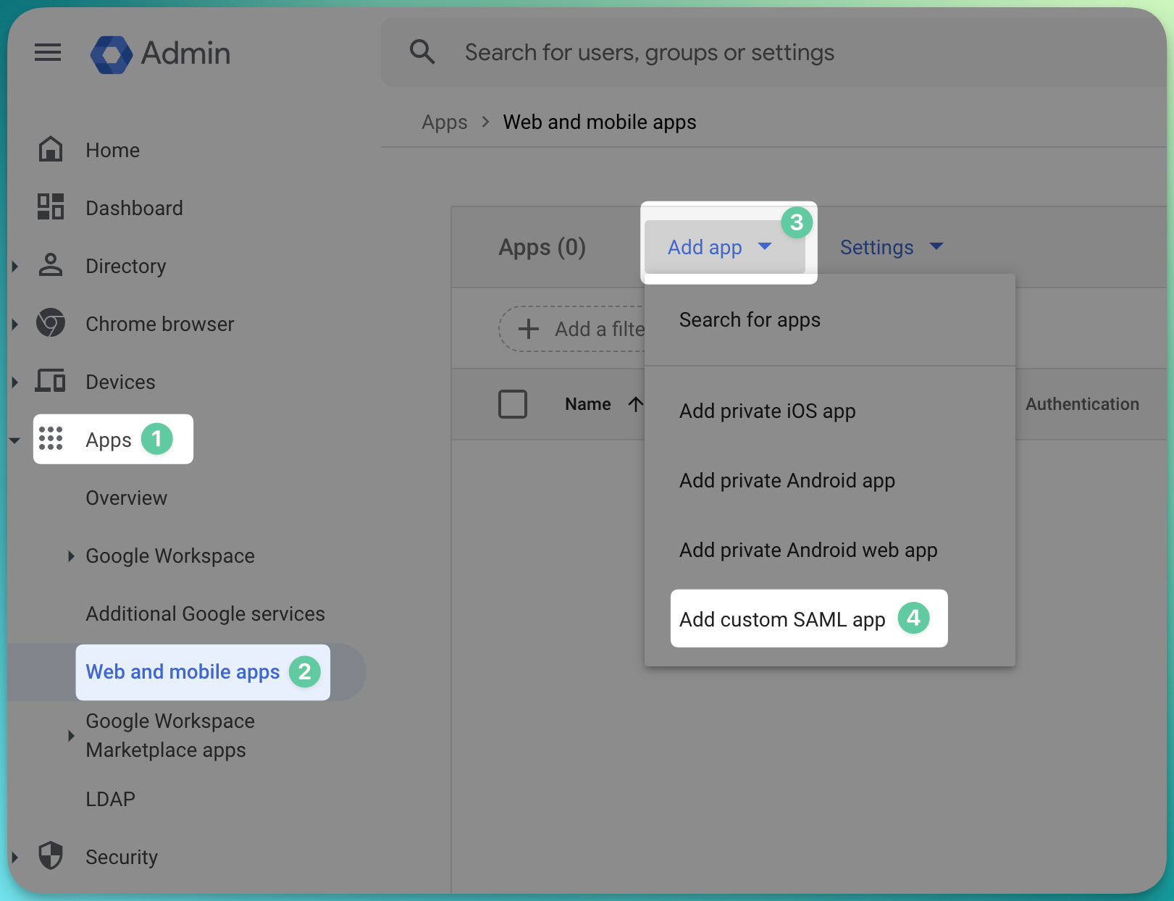Open the Add app dropdown

pos(725,247)
